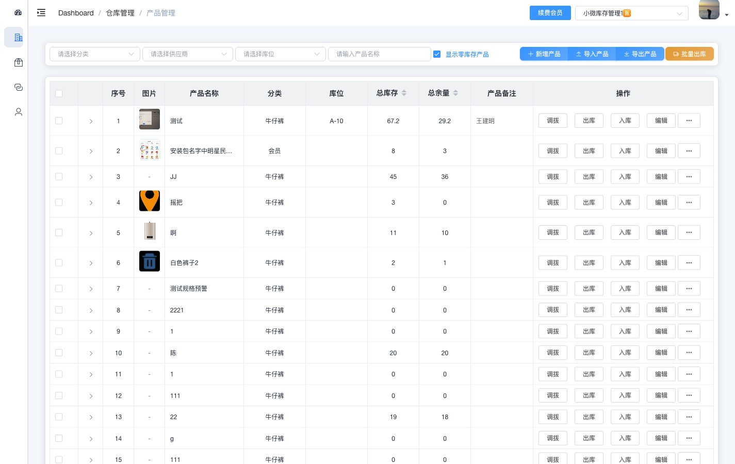Open more actions for 测试规格预警
This screenshot has height=464, width=735.
(x=689, y=289)
